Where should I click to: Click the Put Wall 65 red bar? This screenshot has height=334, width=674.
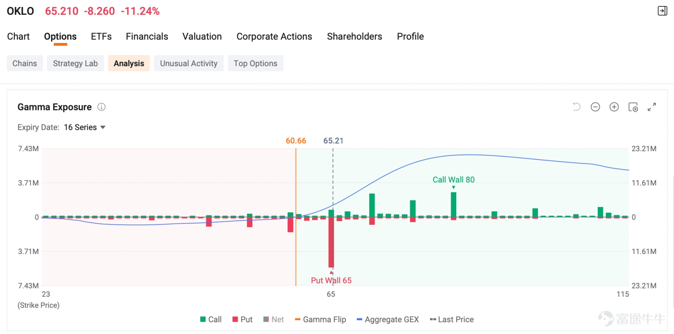[x=331, y=242]
